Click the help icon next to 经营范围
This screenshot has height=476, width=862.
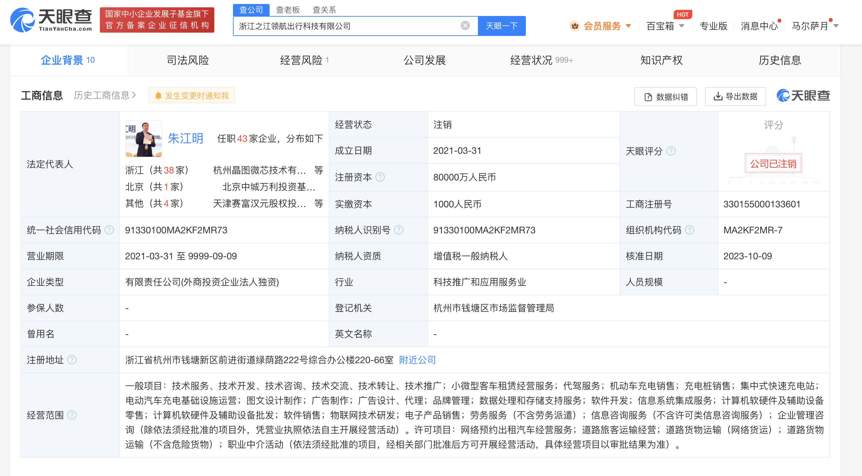pyautogui.click(x=72, y=415)
